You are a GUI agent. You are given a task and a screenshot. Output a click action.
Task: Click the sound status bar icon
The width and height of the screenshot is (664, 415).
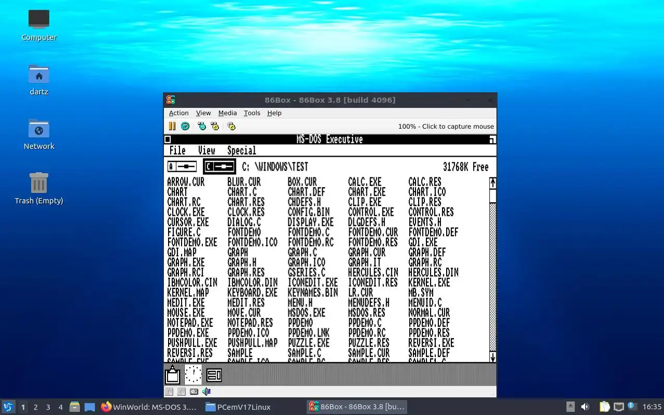point(206,392)
